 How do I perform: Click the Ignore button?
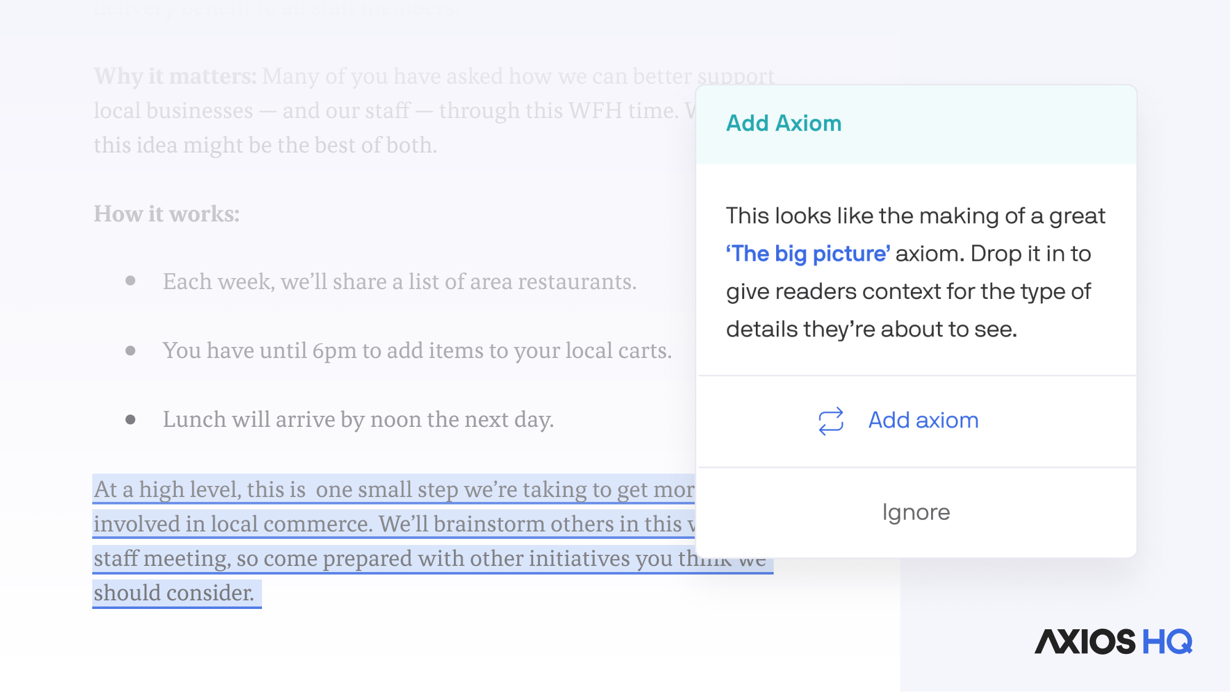tap(916, 512)
